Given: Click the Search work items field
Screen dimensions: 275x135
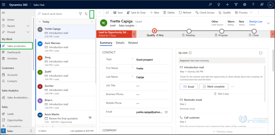Looking at the screenshot, I should click(57, 14).
